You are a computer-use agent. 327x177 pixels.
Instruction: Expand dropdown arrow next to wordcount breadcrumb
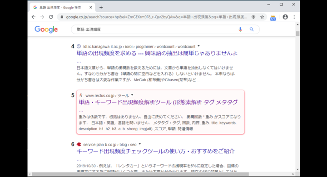click(x=198, y=46)
